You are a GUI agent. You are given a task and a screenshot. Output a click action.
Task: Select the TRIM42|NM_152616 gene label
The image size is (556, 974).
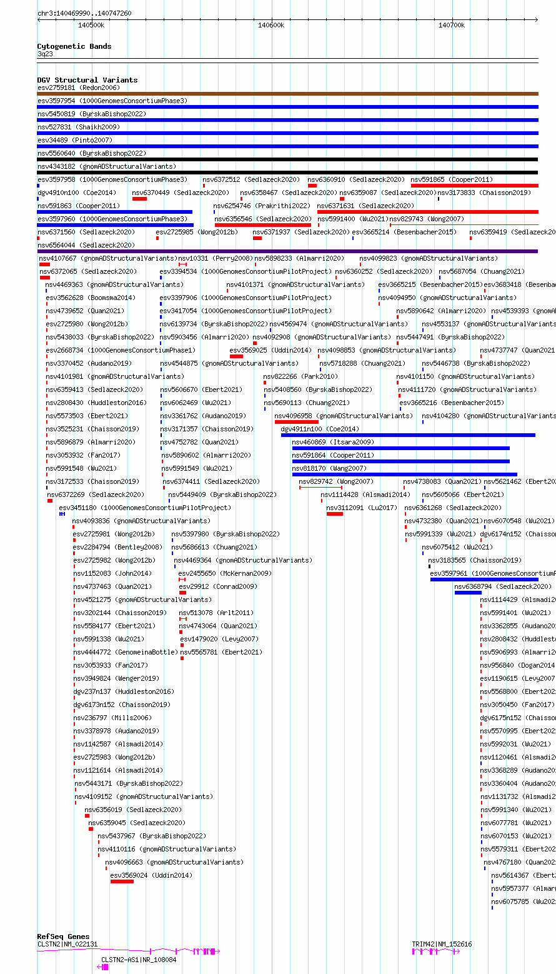[x=442, y=944]
